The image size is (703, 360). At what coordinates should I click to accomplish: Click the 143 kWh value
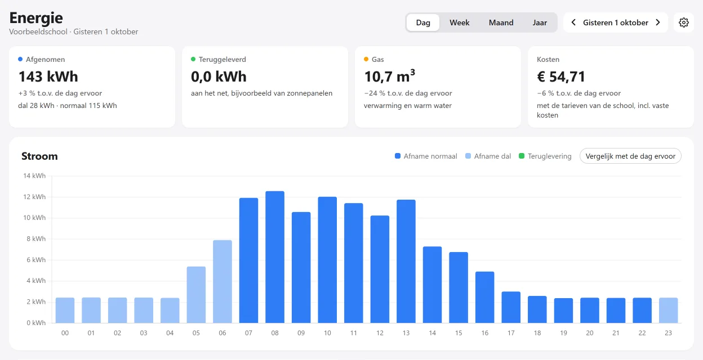(48, 76)
